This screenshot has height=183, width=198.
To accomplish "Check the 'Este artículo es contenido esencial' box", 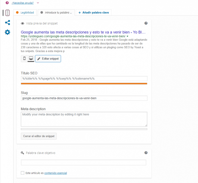I will [x=23, y=173].
